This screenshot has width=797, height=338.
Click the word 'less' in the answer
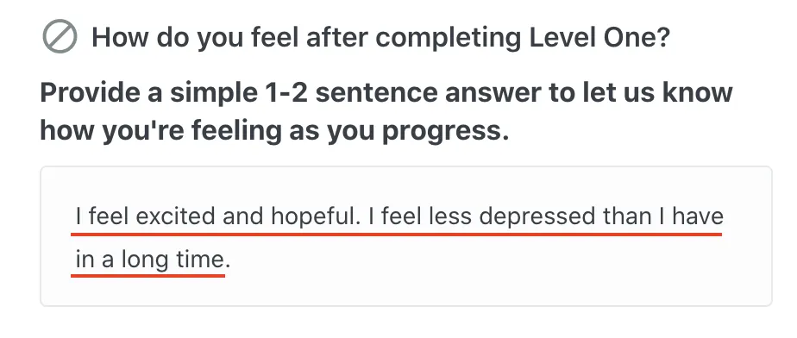(x=451, y=217)
